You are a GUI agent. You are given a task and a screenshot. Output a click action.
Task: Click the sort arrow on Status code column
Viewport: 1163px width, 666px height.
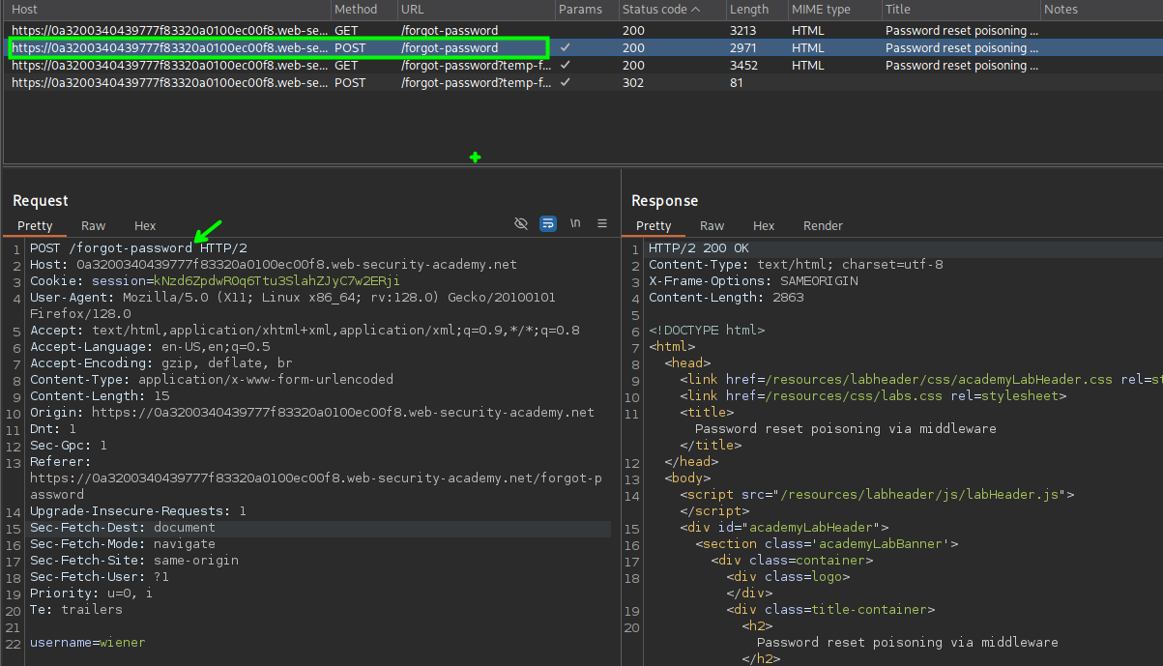[x=694, y=10]
